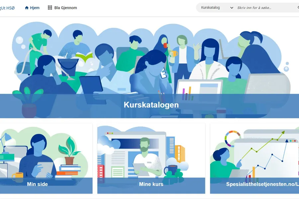Screen dimensions: 299x199
Task: Open the grid icon for Bla Gjennom
Action: coord(50,8)
